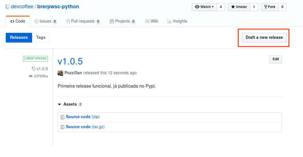Screen dimensions: 303x157
Task: Click the '12 seconds ago' timestamp
Action: (122, 73)
